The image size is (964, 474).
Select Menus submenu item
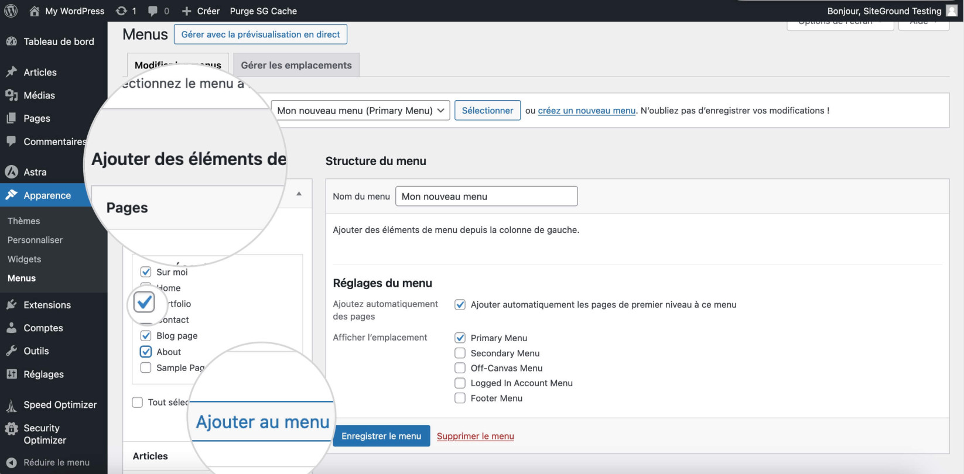(22, 278)
